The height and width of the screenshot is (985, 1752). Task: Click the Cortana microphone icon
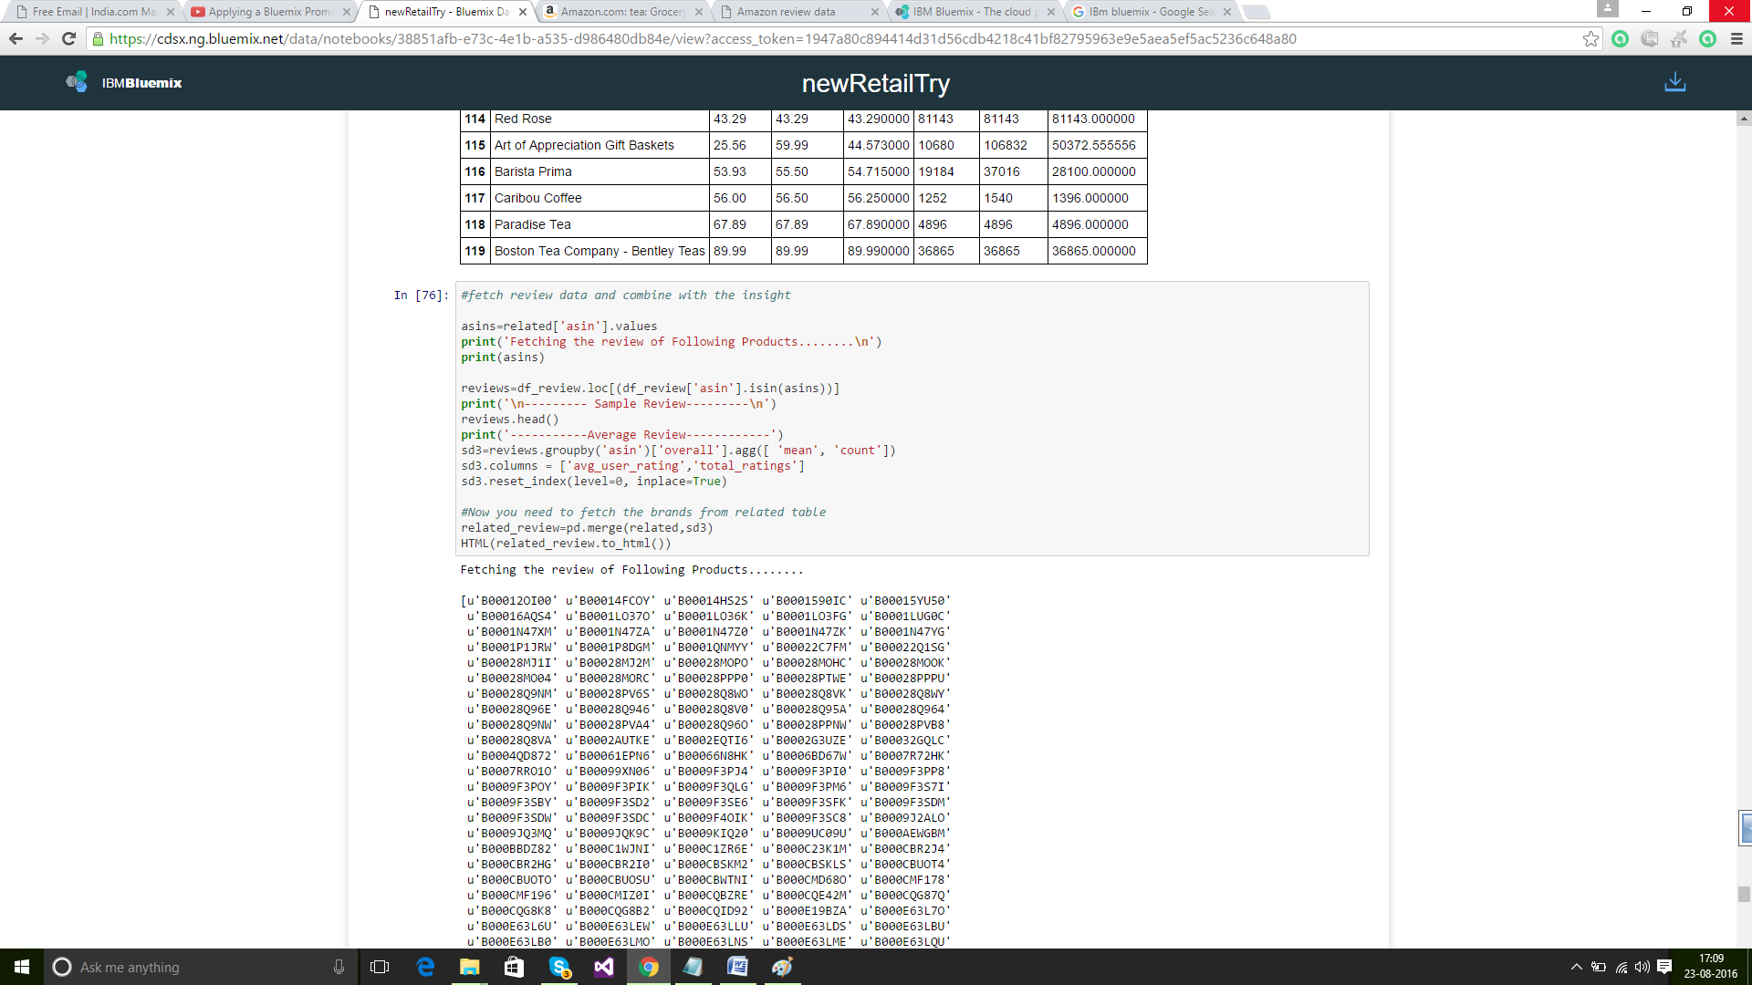coord(339,967)
